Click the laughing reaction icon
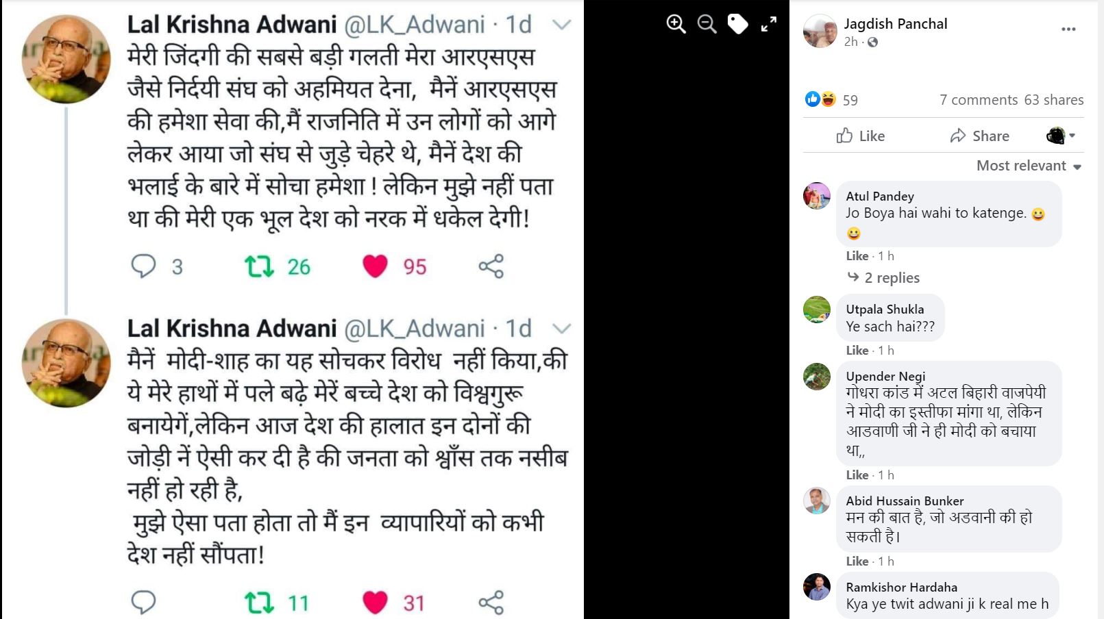This screenshot has width=1104, height=619. (828, 99)
